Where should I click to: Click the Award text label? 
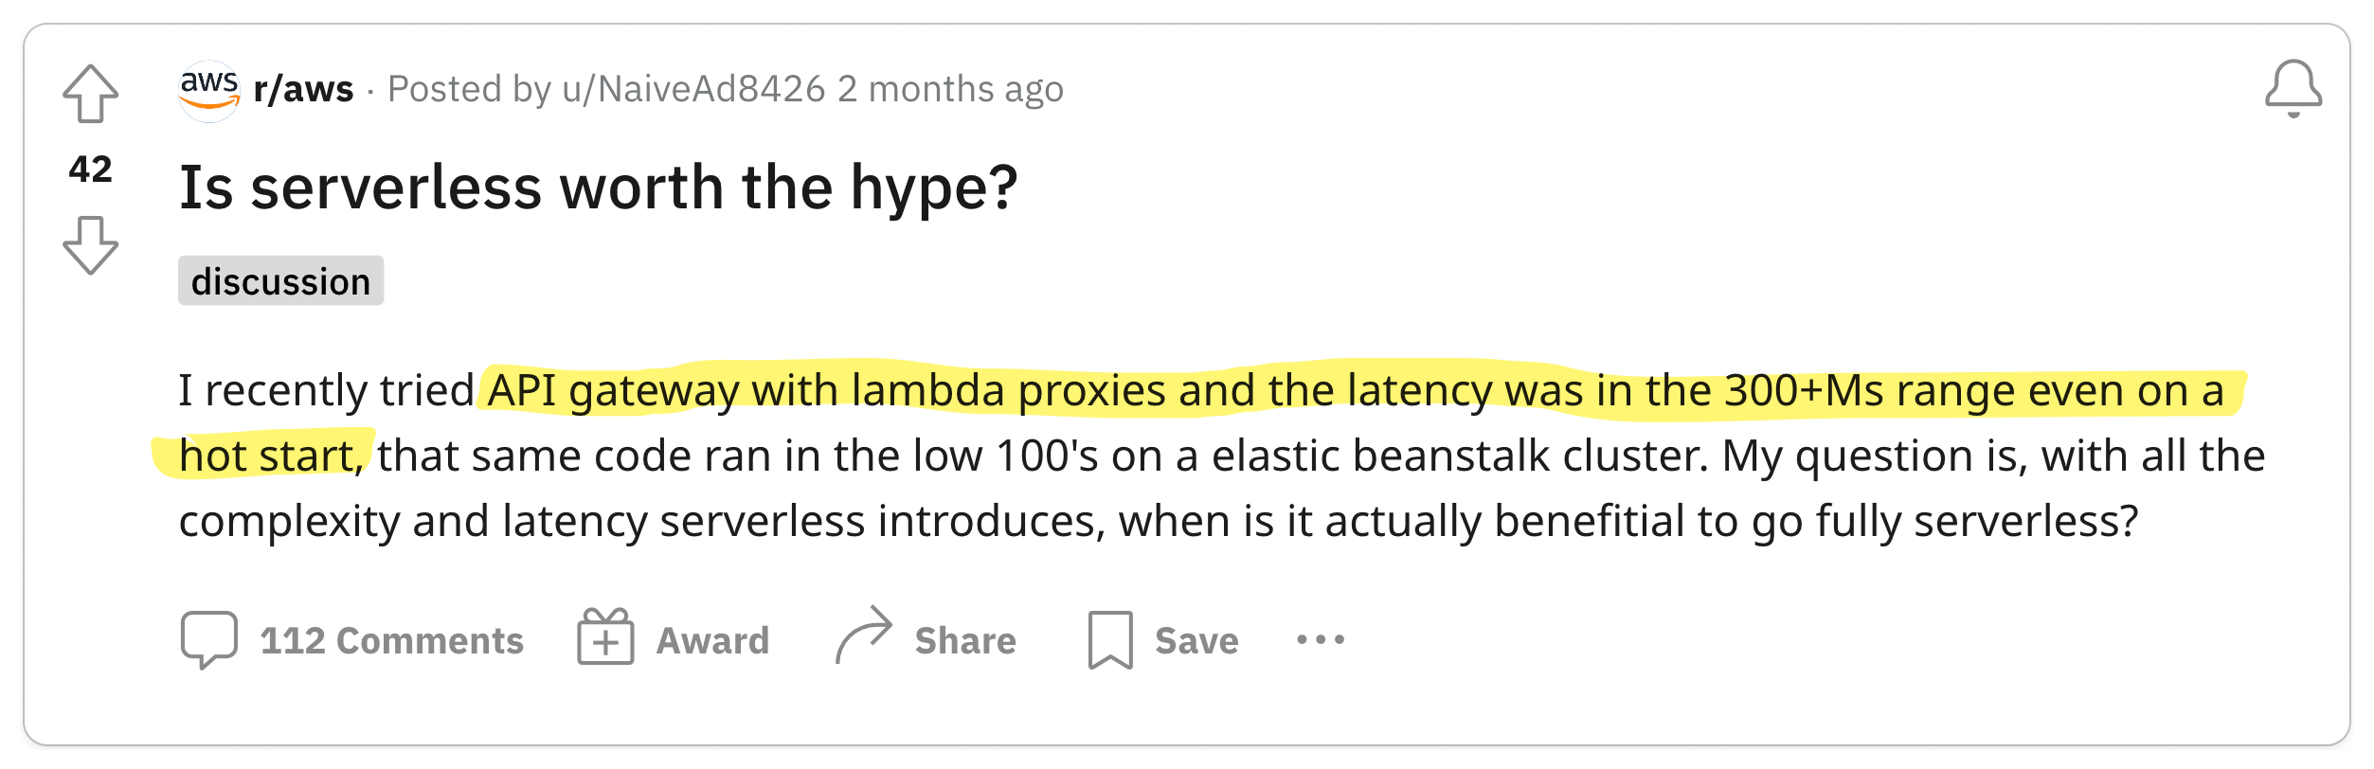(x=713, y=641)
